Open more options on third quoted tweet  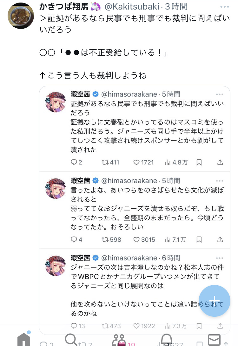220,258
